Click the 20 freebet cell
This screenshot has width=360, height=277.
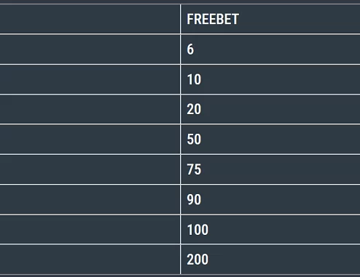pyautogui.click(x=270, y=109)
